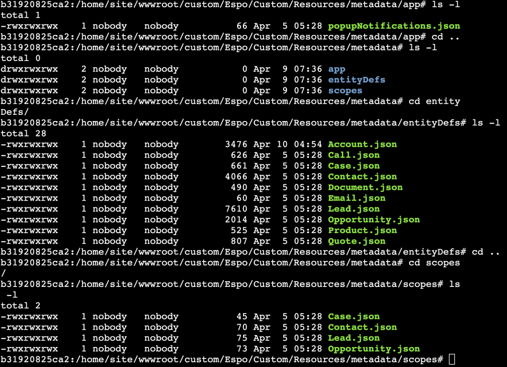This screenshot has height=367, width=507.
Task: Click the Call.json filename
Action: pos(353,155)
